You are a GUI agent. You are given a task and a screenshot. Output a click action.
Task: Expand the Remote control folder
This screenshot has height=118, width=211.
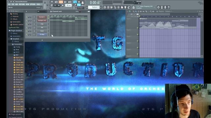coord(18,25)
